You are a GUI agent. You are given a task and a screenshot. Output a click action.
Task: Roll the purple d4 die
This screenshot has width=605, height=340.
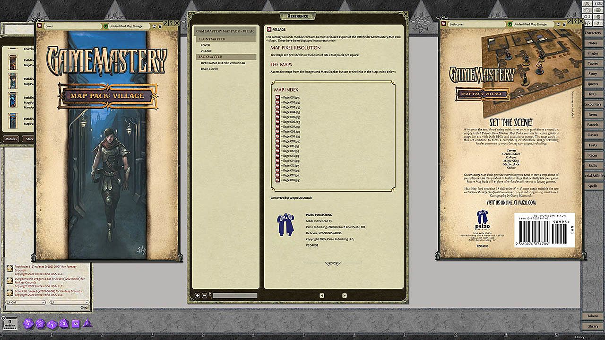click(87, 324)
